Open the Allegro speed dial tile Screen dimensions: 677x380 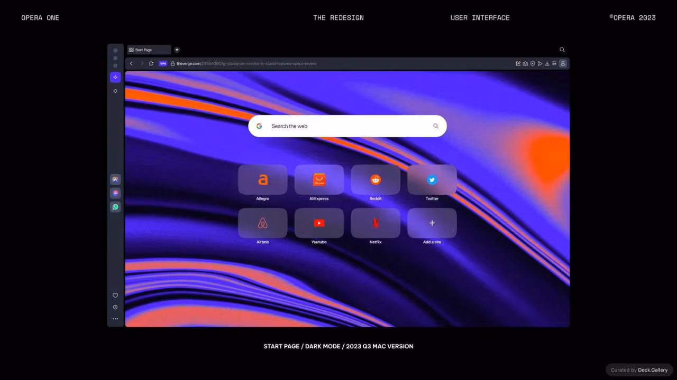pos(263,180)
